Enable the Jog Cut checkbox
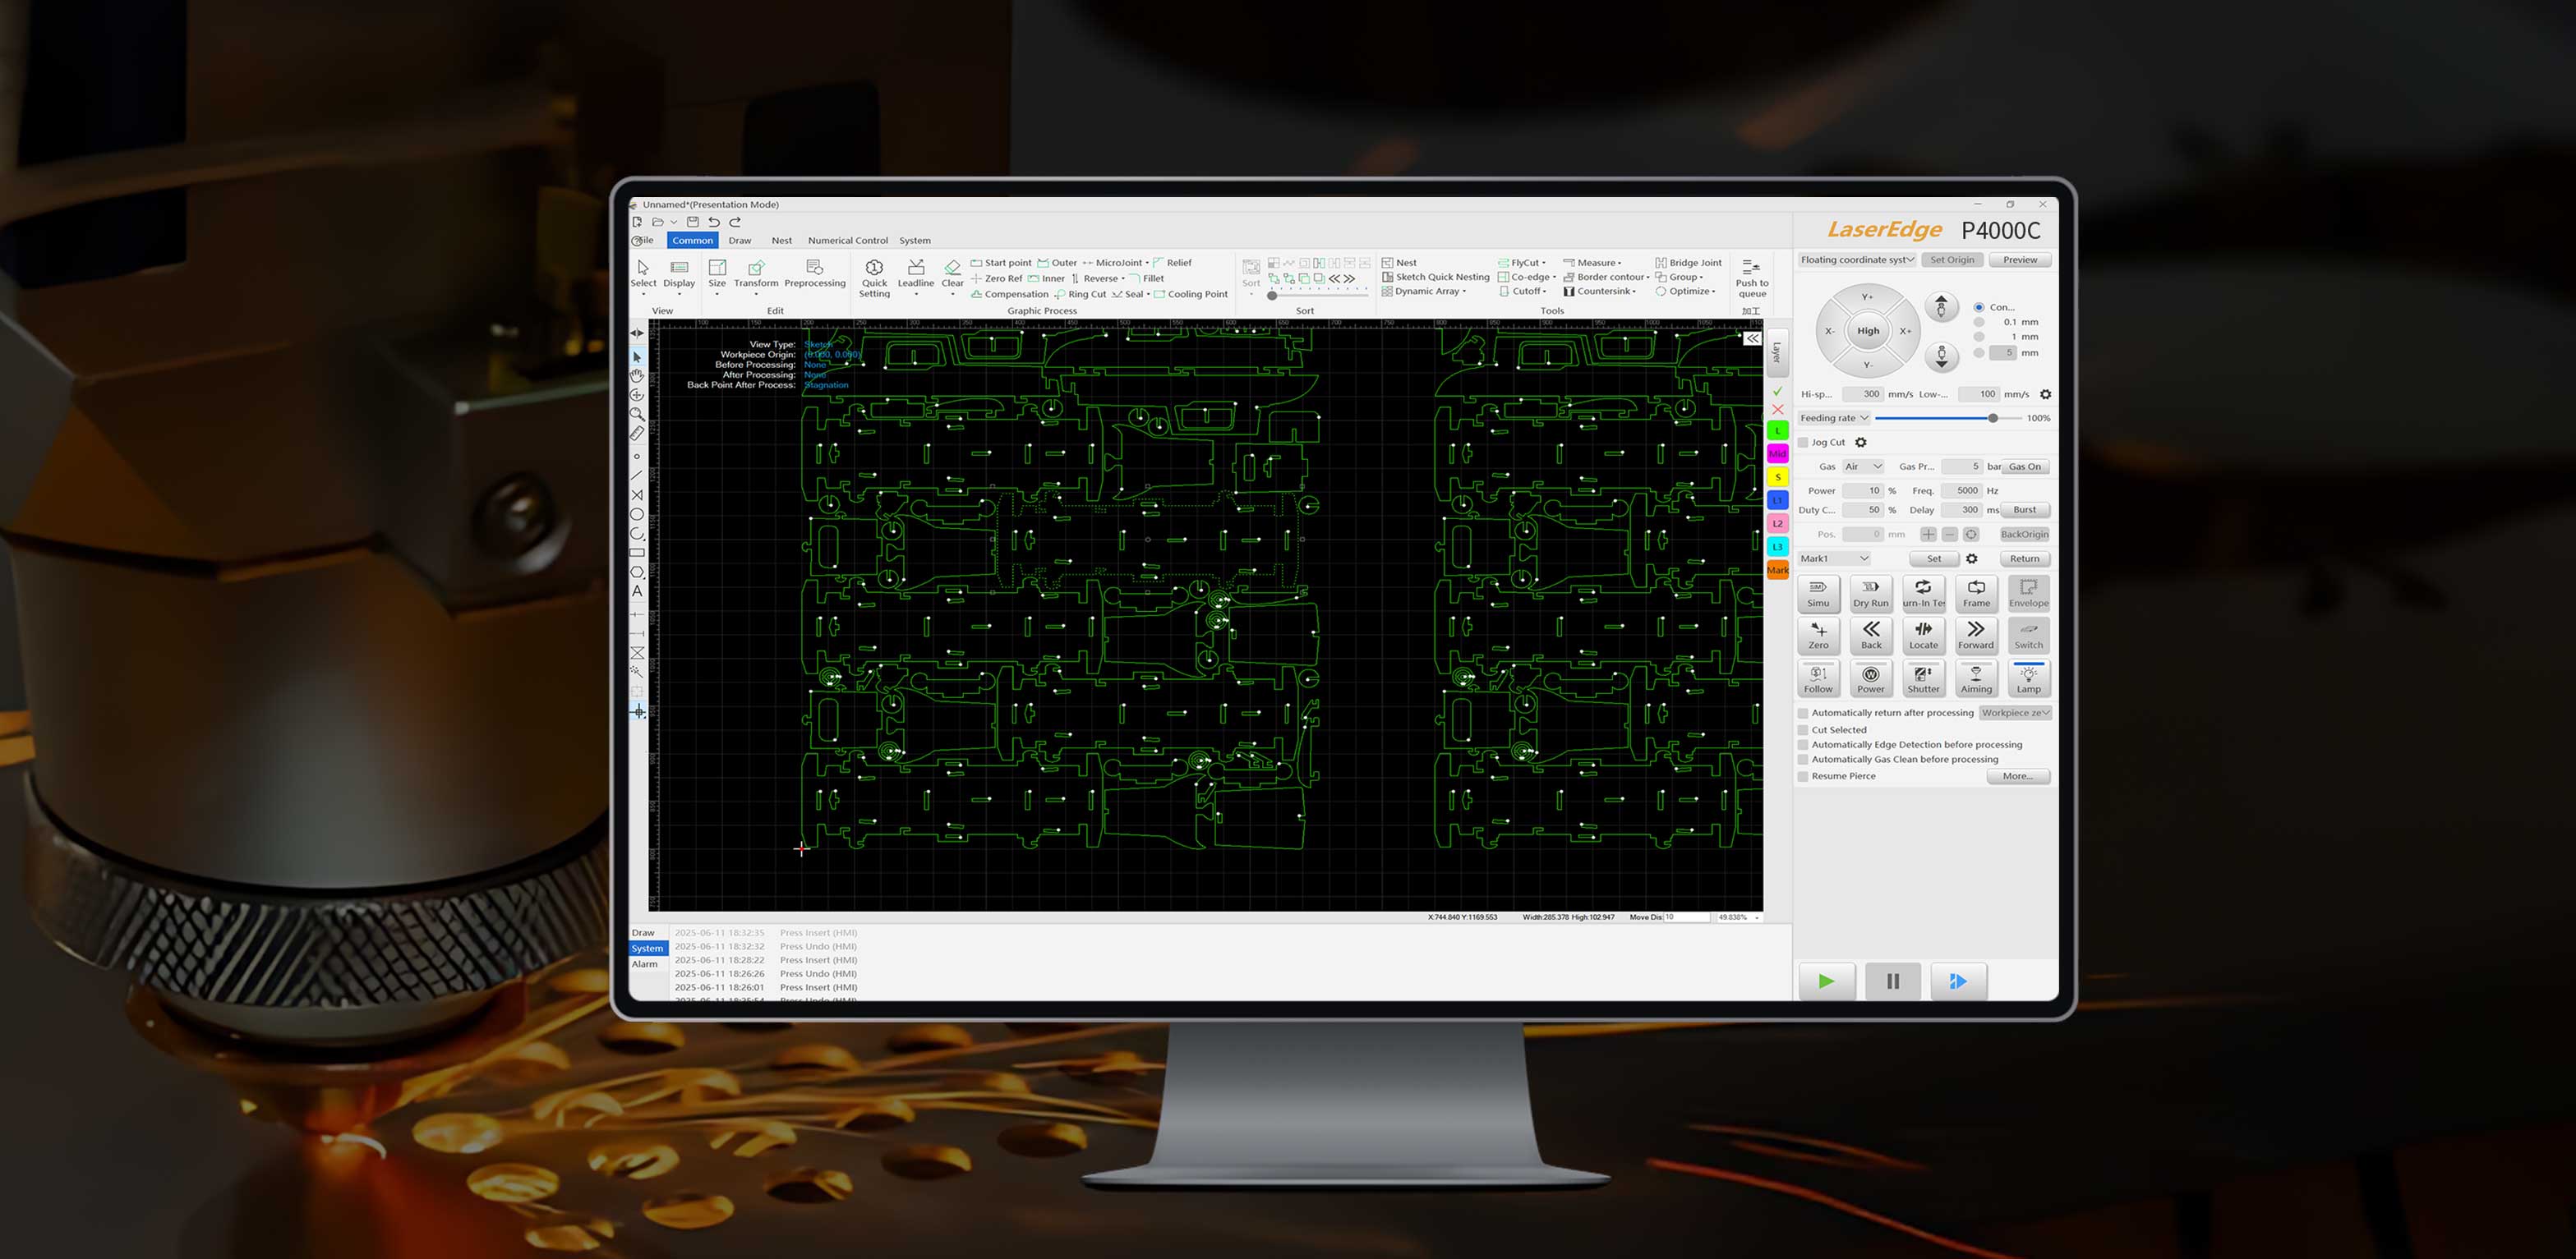The height and width of the screenshot is (1259, 2576). [x=1803, y=443]
